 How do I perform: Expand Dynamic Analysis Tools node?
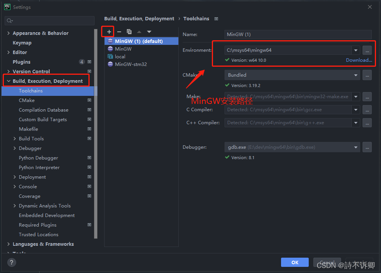point(15,206)
